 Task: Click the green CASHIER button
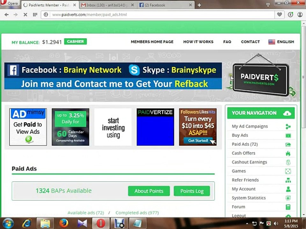(76, 41)
